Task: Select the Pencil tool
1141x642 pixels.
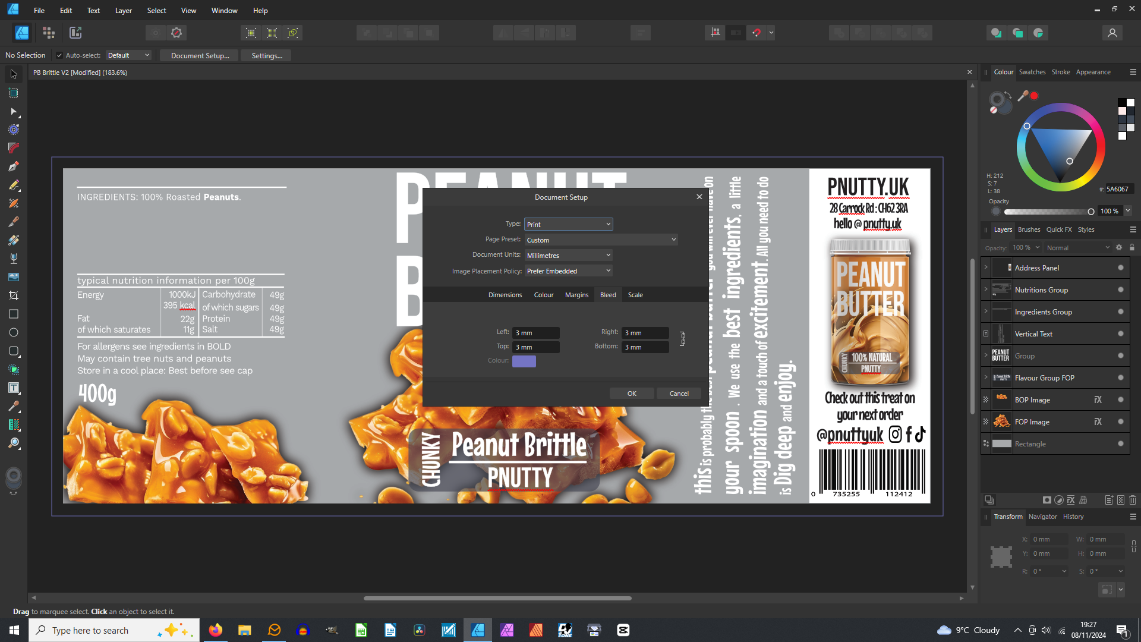Action: [x=14, y=185]
